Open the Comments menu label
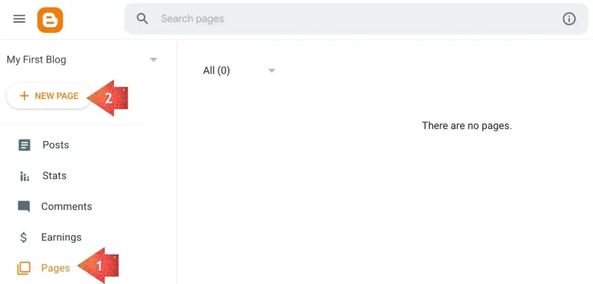The image size is (593, 284). point(67,206)
